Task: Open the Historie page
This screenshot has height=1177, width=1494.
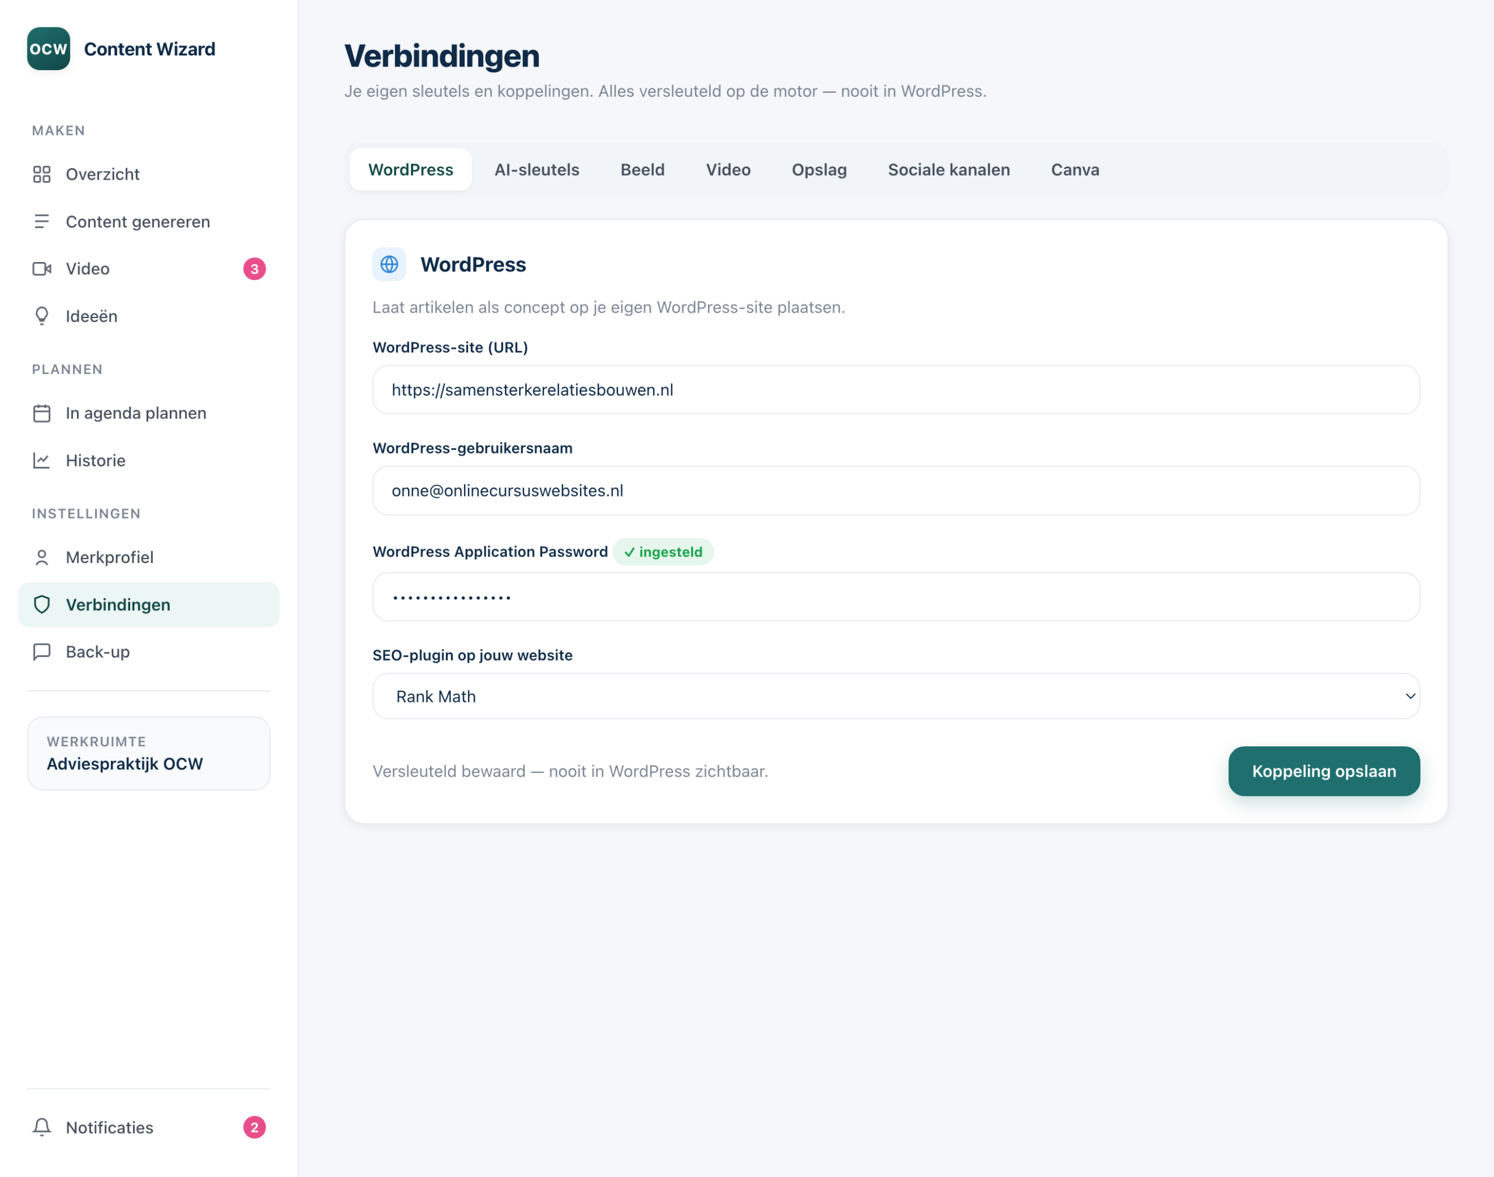Action: (x=149, y=460)
